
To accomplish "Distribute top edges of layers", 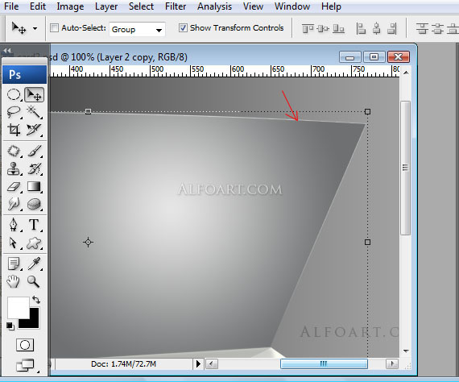I will click(x=422, y=28).
